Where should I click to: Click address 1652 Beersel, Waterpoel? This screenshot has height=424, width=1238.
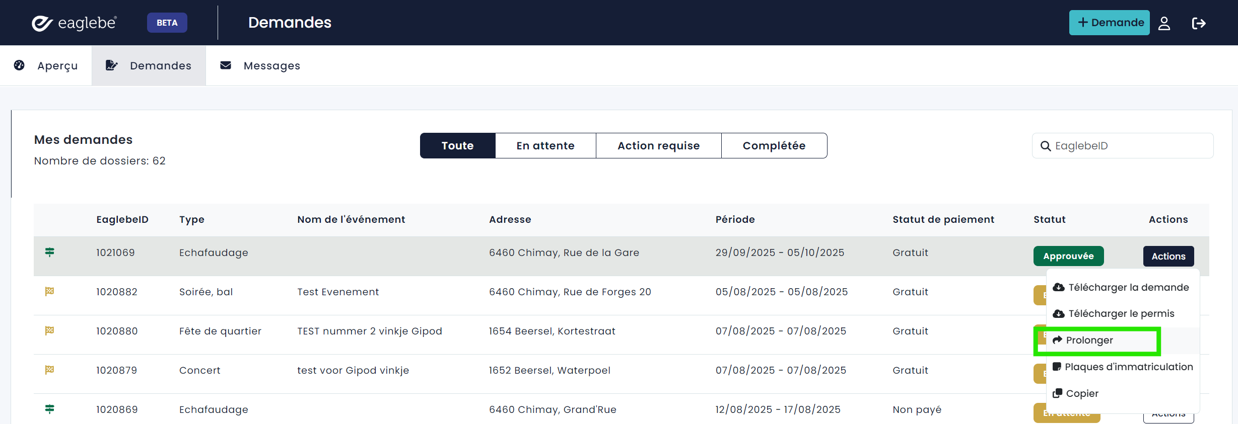(x=549, y=370)
